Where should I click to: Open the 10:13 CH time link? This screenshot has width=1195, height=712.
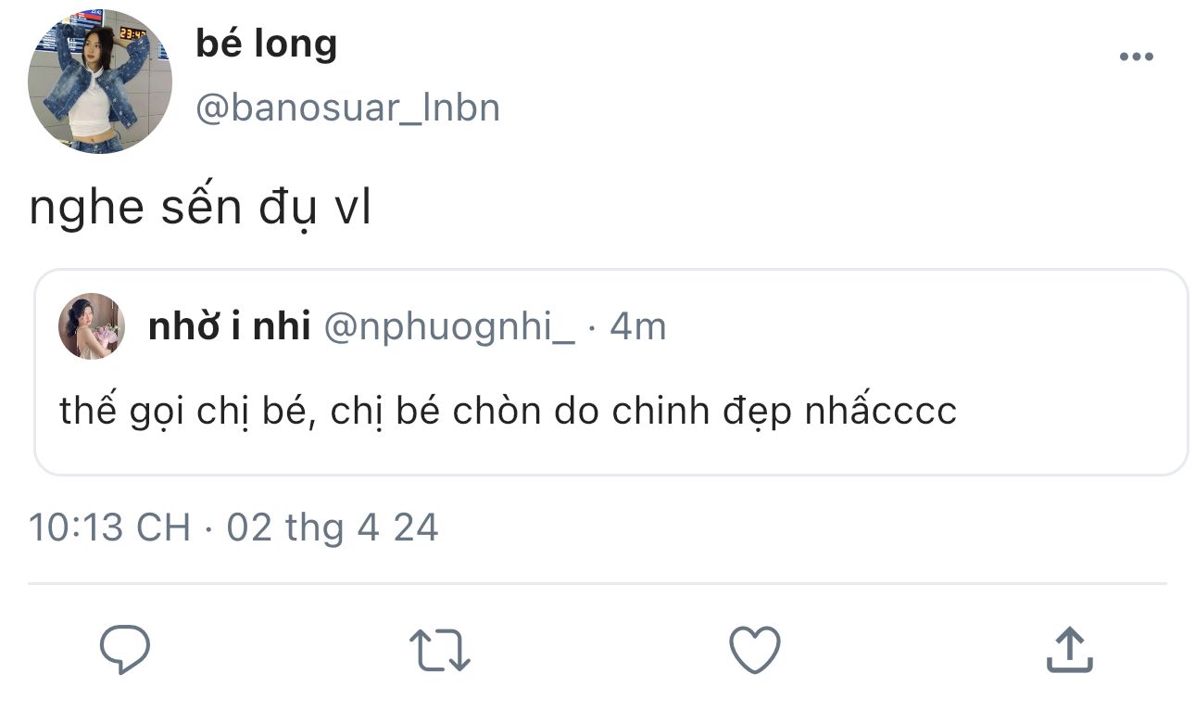coord(109,528)
